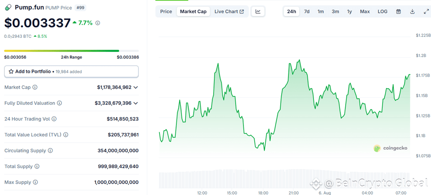
Task: Select the Max time range
Action: click(365, 11)
